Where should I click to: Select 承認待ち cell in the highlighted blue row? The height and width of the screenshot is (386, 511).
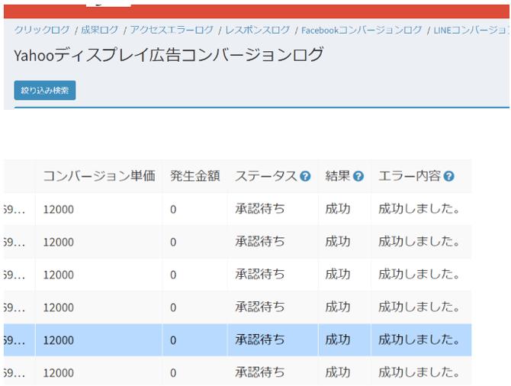coord(259,340)
